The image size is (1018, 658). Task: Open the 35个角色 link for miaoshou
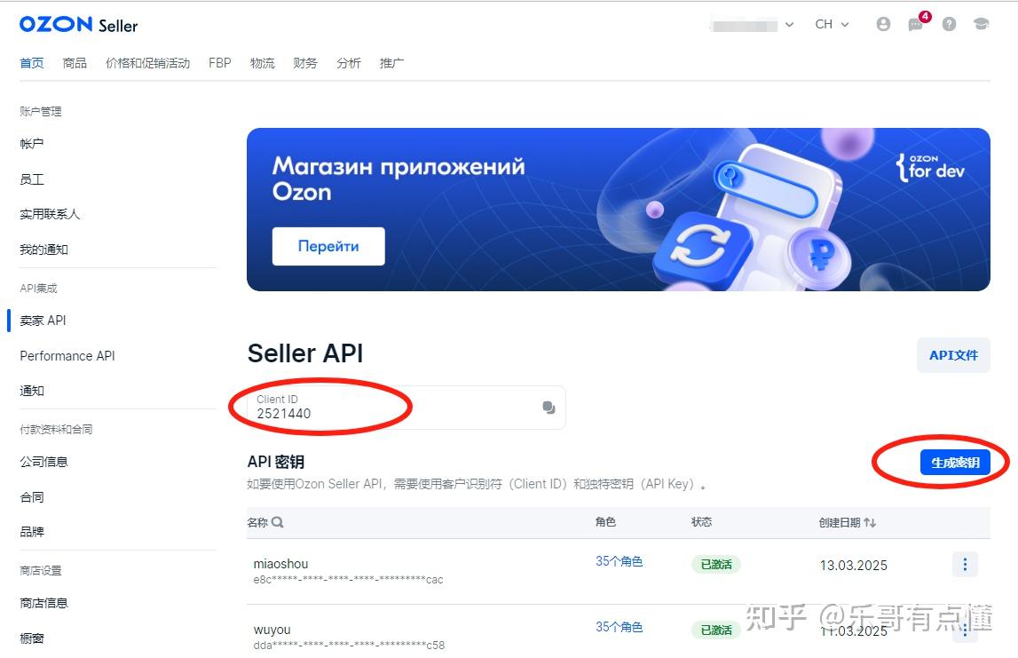[619, 563]
